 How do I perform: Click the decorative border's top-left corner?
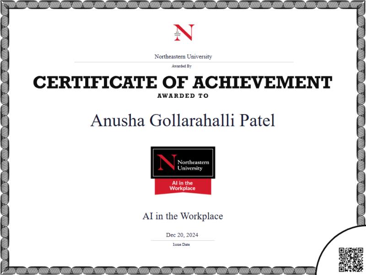point(6,5)
